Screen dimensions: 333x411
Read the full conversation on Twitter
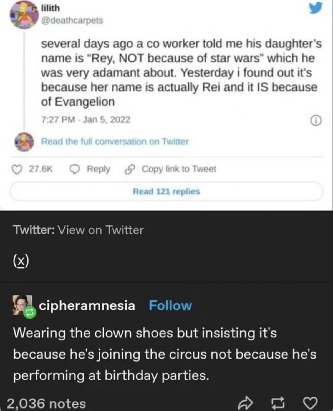pyautogui.click(x=115, y=142)
